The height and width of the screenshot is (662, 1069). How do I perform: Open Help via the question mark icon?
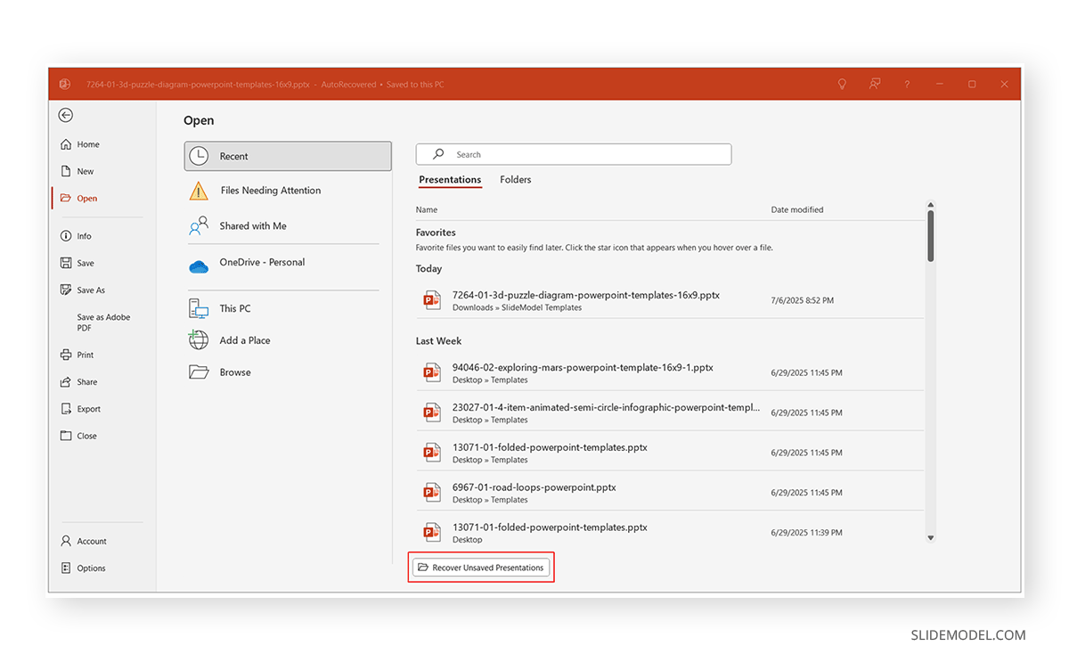[906, 84]
